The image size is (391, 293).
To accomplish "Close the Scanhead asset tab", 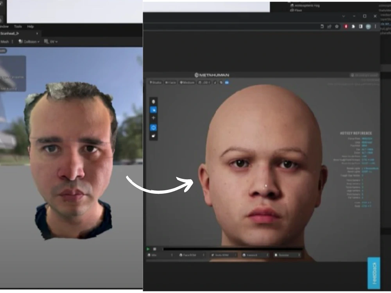I will pyautogui.click(x=37, y=33).
